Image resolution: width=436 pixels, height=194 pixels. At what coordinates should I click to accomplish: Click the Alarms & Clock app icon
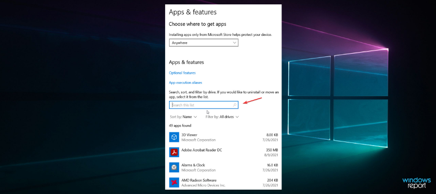click(174, 167)
